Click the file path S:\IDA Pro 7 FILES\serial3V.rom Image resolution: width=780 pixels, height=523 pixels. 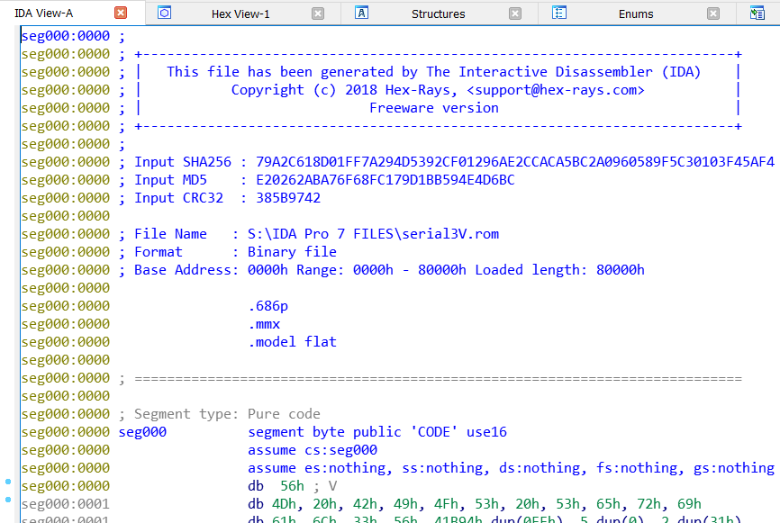373,234
